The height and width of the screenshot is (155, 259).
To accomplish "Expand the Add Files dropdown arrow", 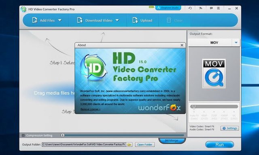I will click(60, 20).
